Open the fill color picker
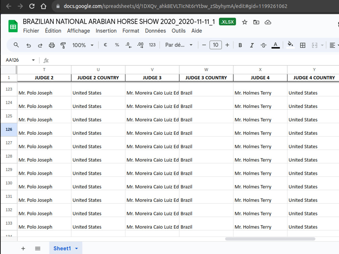The image size is (339, 254). click(x=291, y=45)
